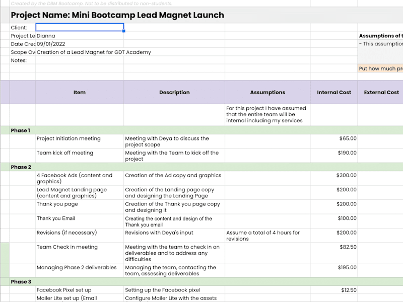403x302 pixels.
Task: Click the $300.00 internal cost cell
Action: [x=334, y=178]
